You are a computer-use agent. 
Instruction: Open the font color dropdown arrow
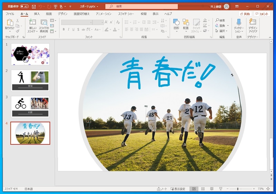119,29
